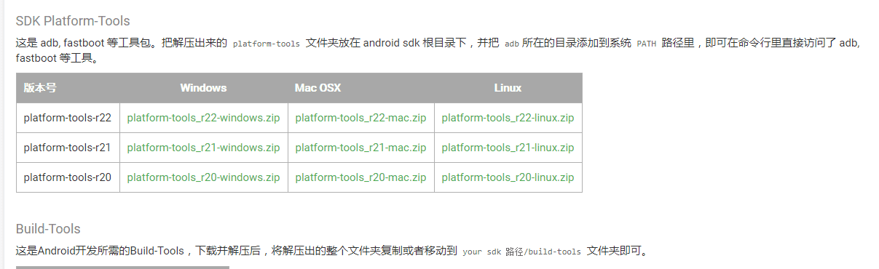Download platform-tools_r20-linux.zip

[x=508, y=177]
